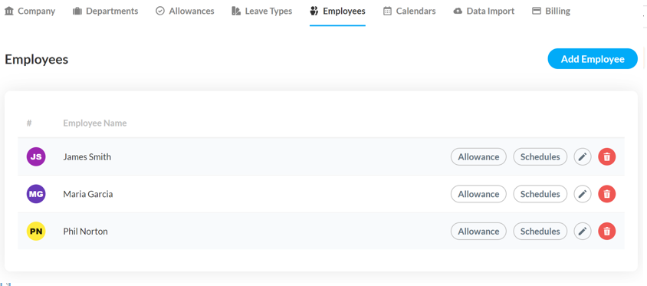The height and width of the screenshot is (286, 647).
Task: Click the Add Employee button
Action: click(593, 59)
